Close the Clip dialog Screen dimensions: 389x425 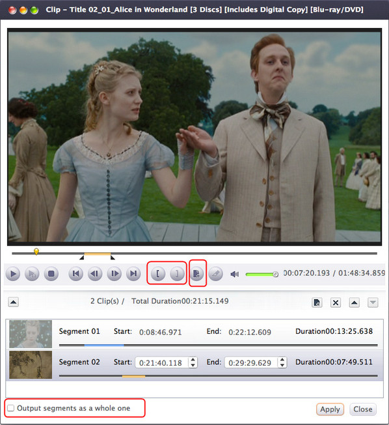pos(363,409)
